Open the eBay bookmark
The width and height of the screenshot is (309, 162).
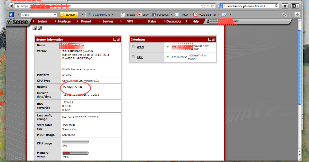(x=143, y=15)
